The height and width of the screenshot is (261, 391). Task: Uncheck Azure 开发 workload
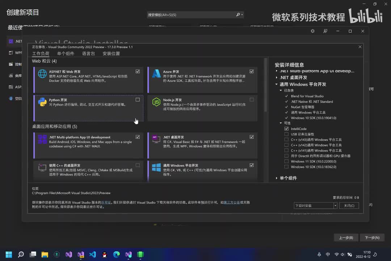[252, 71]
